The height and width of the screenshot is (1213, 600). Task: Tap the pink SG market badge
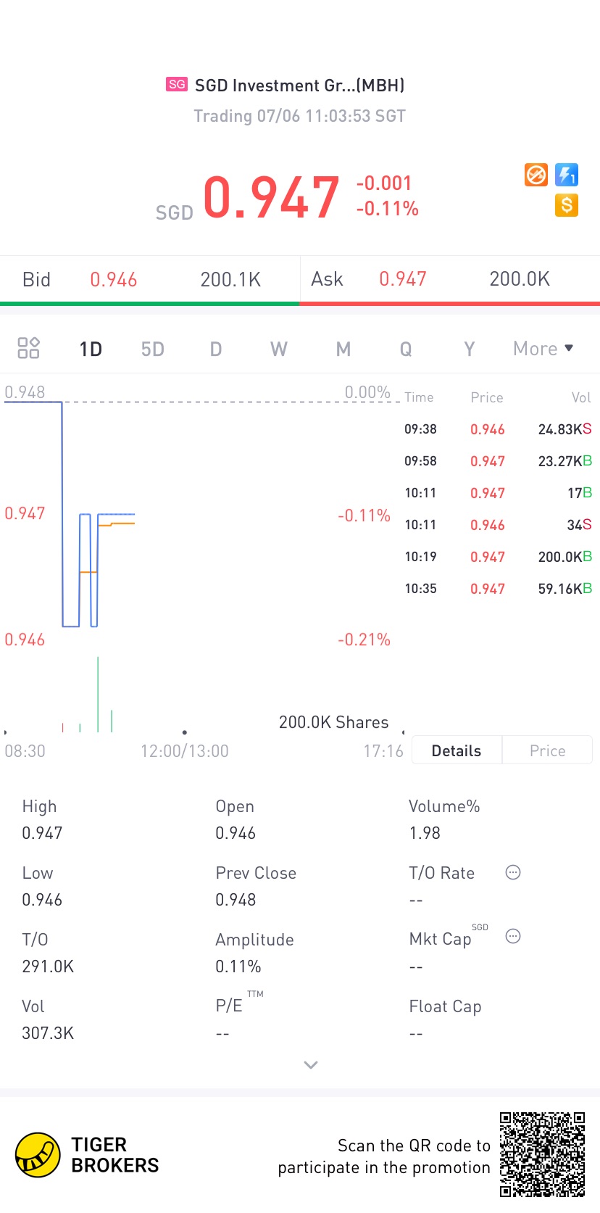[x=177, y=85]
